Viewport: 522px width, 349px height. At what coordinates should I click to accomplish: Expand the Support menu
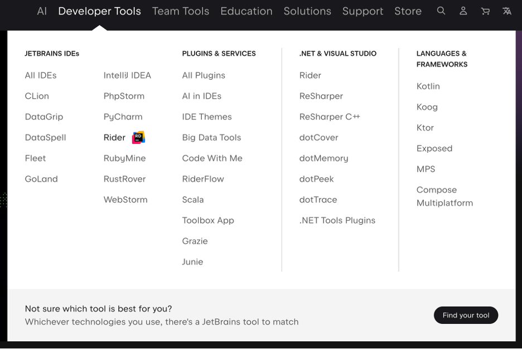tap(362, 11)
